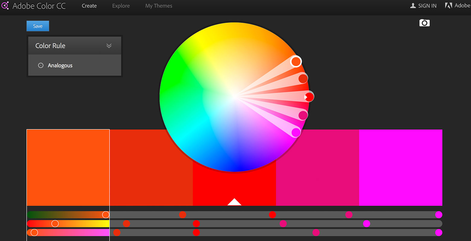Image resolution: width=471 pixels, height=241 pixels.
Task: Save the current color theme
Action: (38, 26)
